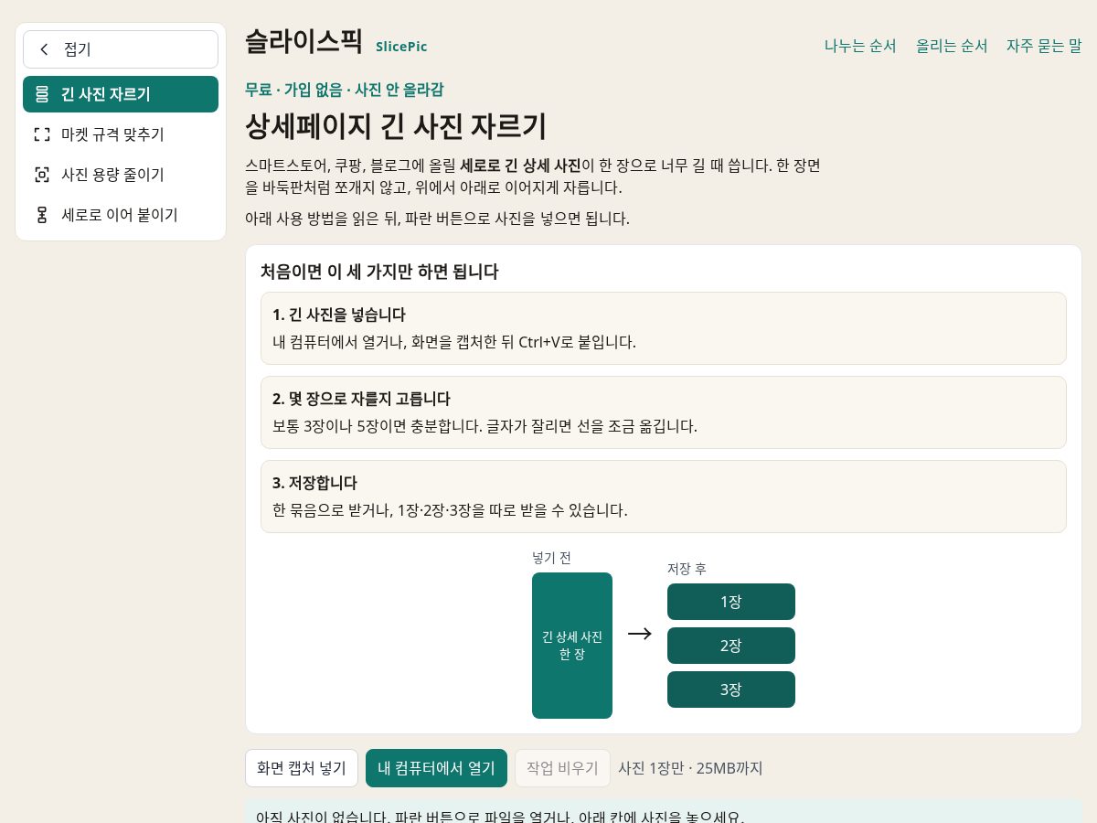The image size is (1097, 823).
Task: Click the 긴 상세 사진 한 장 block
Action: pos(572,646)
